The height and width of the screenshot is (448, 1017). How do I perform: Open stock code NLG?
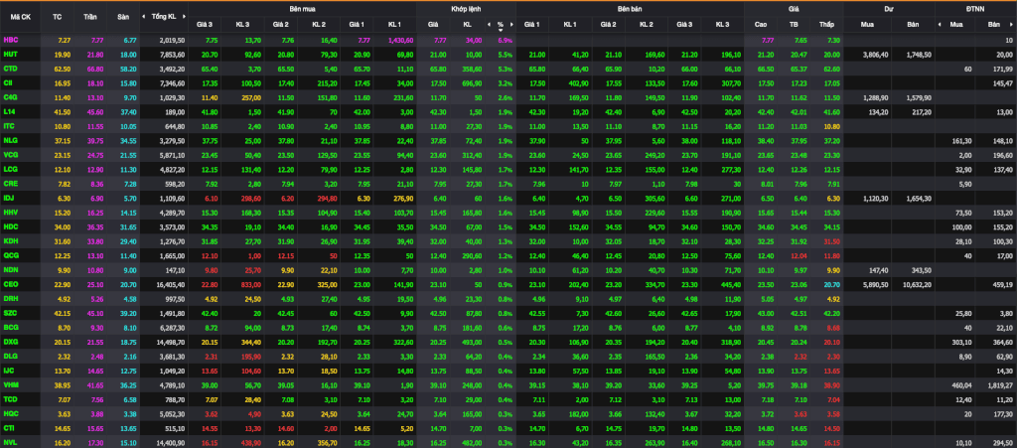point(10,140)
